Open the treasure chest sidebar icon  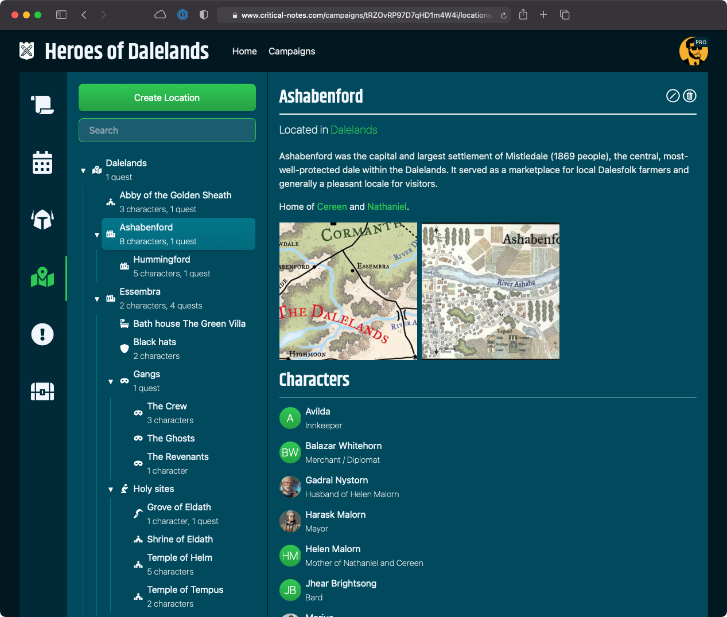(42, 392)
